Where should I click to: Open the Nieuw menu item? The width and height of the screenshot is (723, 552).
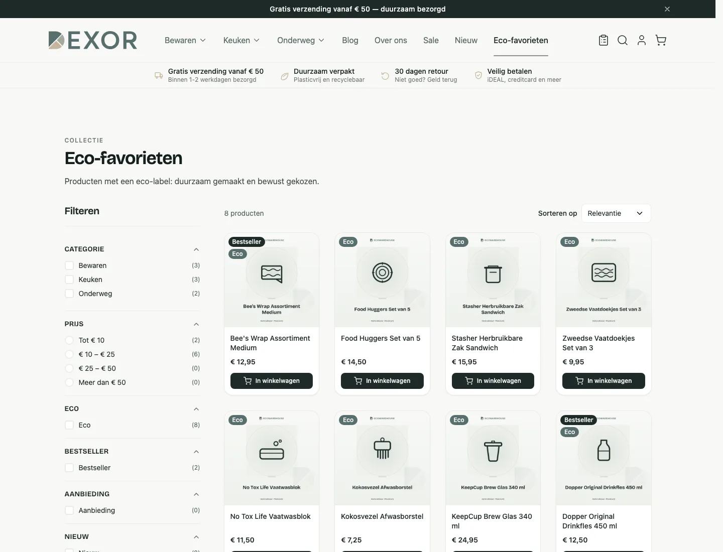point(466,40)
